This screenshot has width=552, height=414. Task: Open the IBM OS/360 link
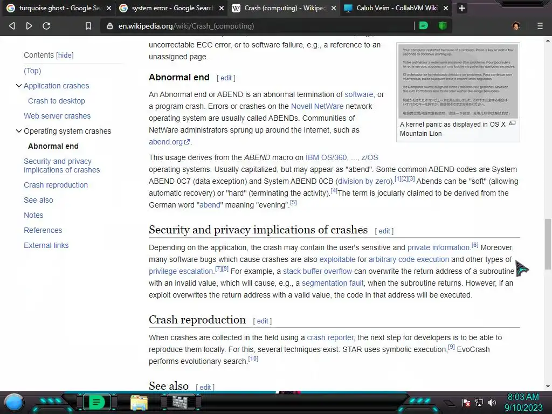pos(326,158)
